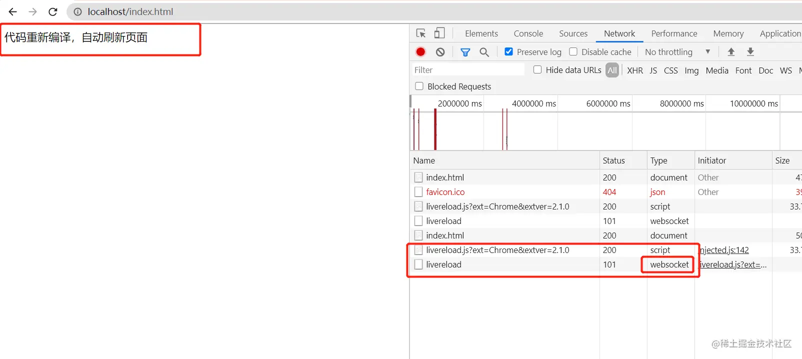
Task: Filter requests by XHR
Action: click(635, 70)
